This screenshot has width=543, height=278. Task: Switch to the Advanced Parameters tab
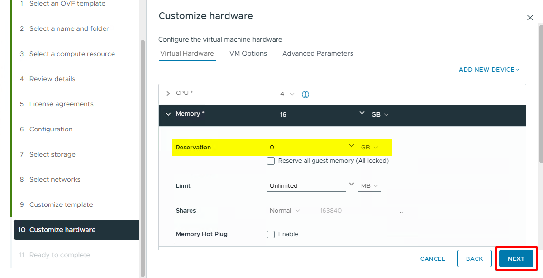point(317,54)
